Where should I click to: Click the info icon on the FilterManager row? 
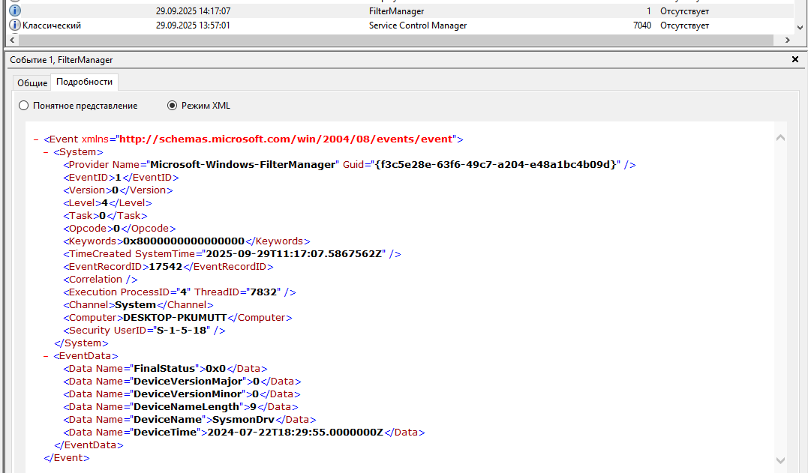click(15, 11)
